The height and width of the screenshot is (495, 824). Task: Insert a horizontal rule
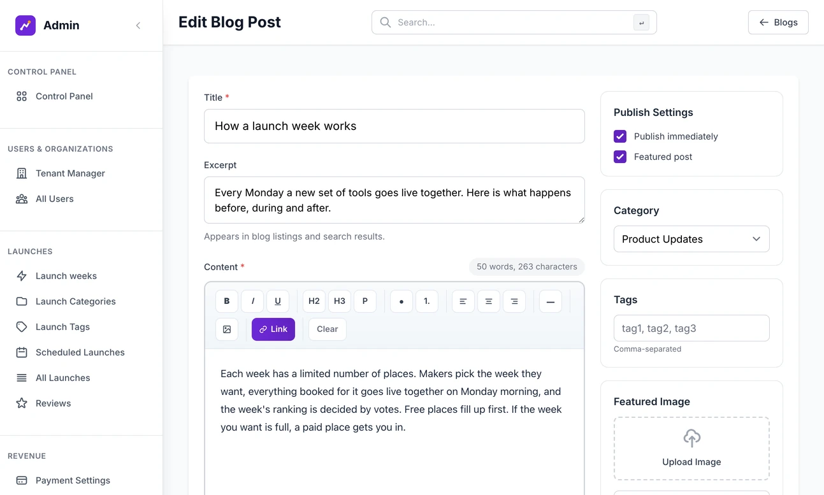point(551,301)
